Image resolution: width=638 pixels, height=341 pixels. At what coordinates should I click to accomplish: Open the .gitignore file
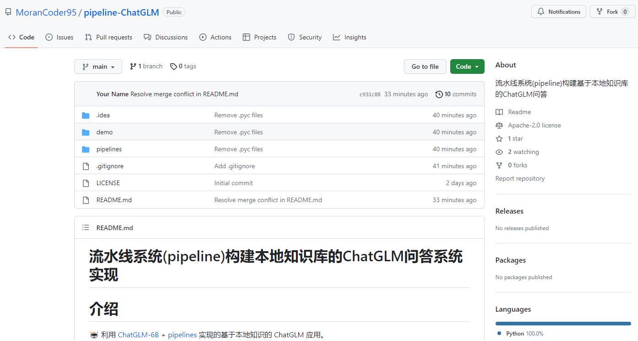(x=109, y=166)
